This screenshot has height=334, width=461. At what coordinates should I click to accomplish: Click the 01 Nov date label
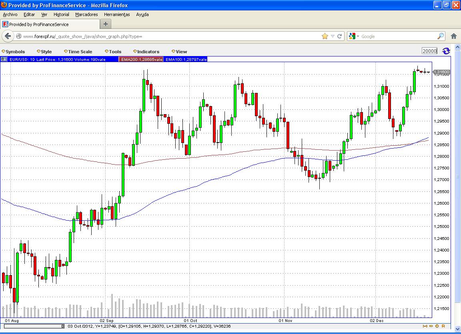pos(285,320)
